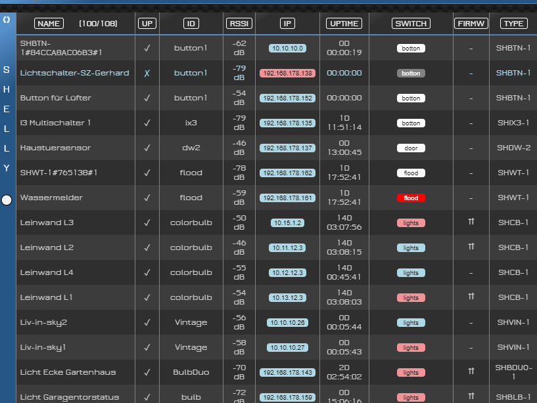Click firmware update arrows for Leinwand L3

(471, 223)
